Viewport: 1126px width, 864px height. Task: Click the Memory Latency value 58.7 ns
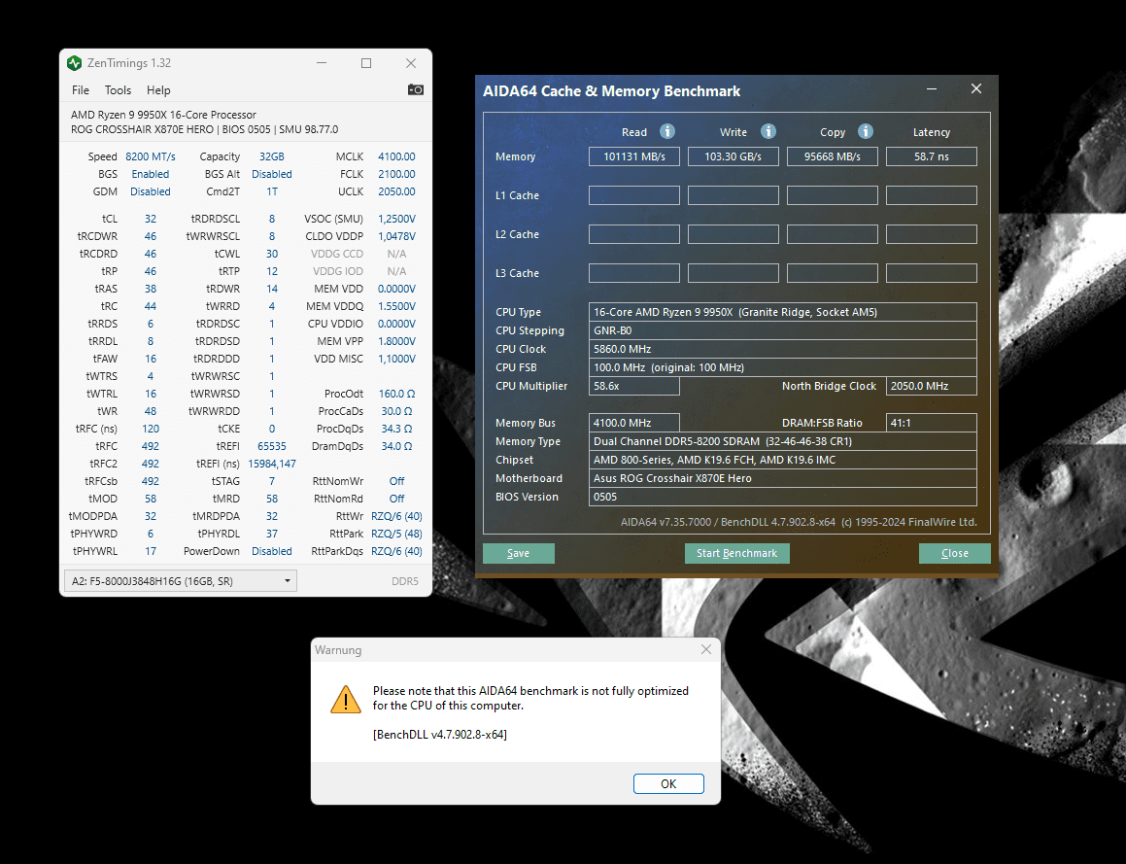click(x=932, y=156)
